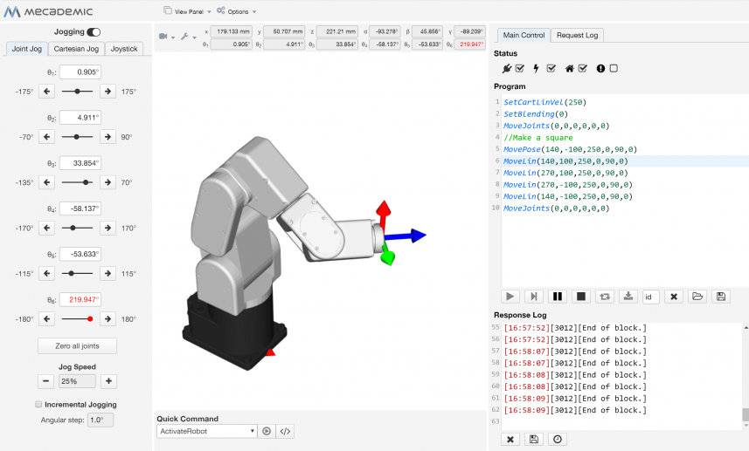The image size is (749, 451).
Task: Decrease theta 6 with left arrow
Action: click(46, 319)
